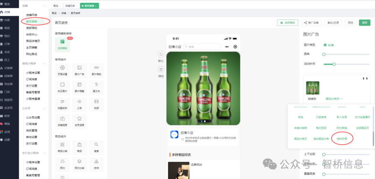
Task: Add the 商品分类 grid component
Action: (x=62, y=147)
